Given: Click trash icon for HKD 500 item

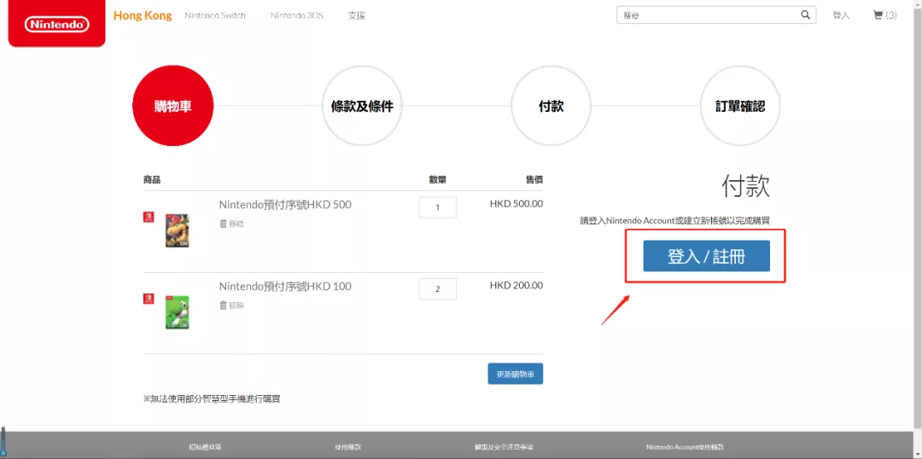Looking at the screenshot, I should point(223,224).
